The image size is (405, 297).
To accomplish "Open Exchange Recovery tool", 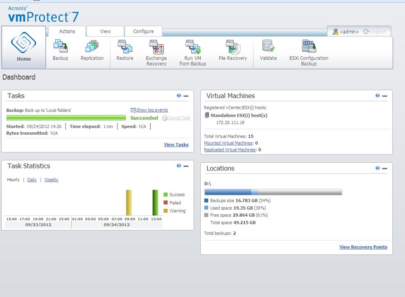I will tap(156, 53).
